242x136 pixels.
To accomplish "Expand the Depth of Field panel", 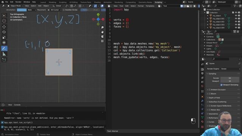I will pos(214,98).
